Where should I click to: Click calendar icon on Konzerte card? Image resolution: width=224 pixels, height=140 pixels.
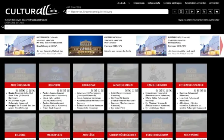68,90
